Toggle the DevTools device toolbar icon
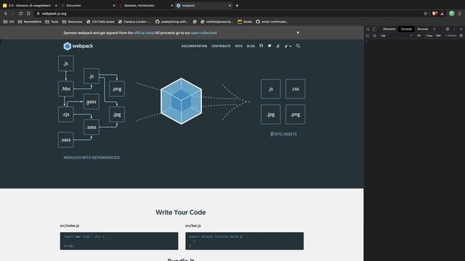The height and width of the screenshot is (261, 465). [x=374, y=29]
